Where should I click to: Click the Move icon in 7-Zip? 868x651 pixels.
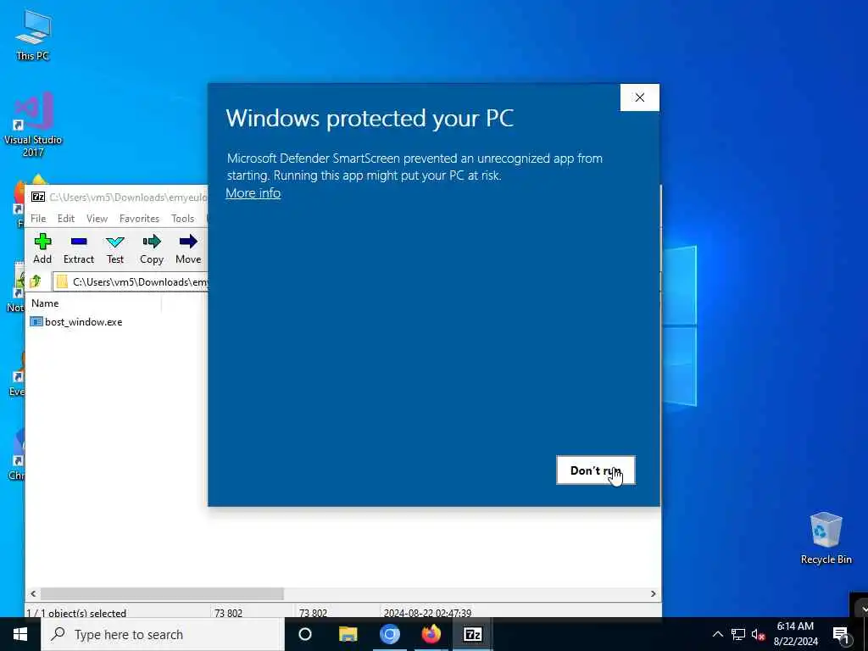(188, 248)
